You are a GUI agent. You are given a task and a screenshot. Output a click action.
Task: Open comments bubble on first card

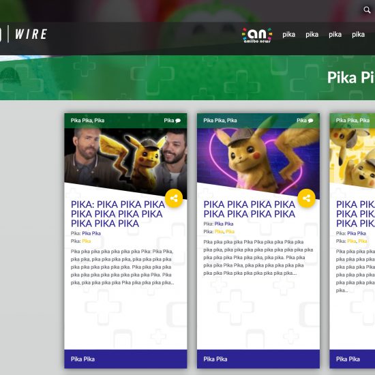178,121
